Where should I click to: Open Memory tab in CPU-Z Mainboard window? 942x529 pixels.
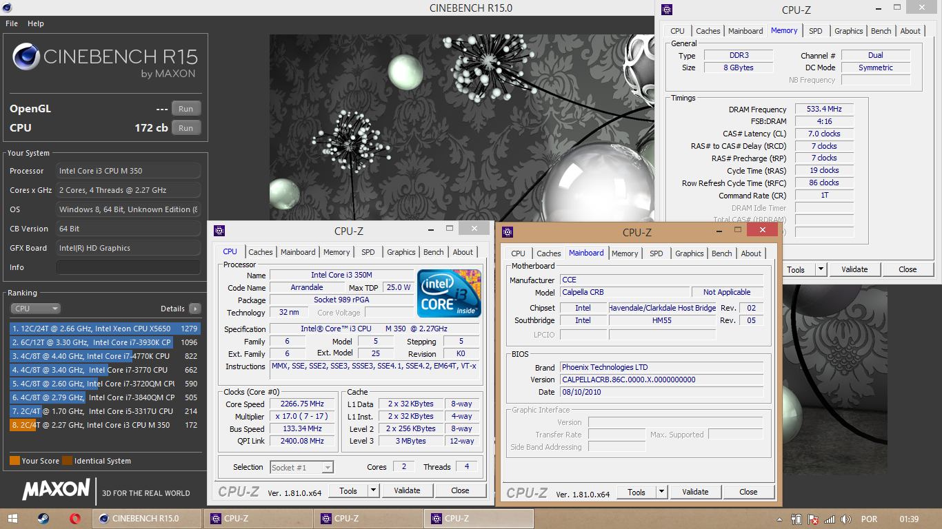tap(625, 253)
